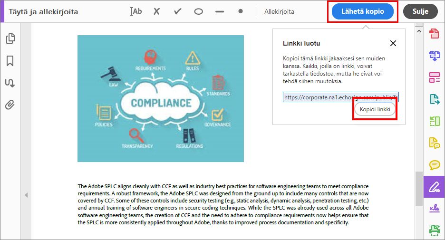Select the line dash tool

(x=220, y=11)
